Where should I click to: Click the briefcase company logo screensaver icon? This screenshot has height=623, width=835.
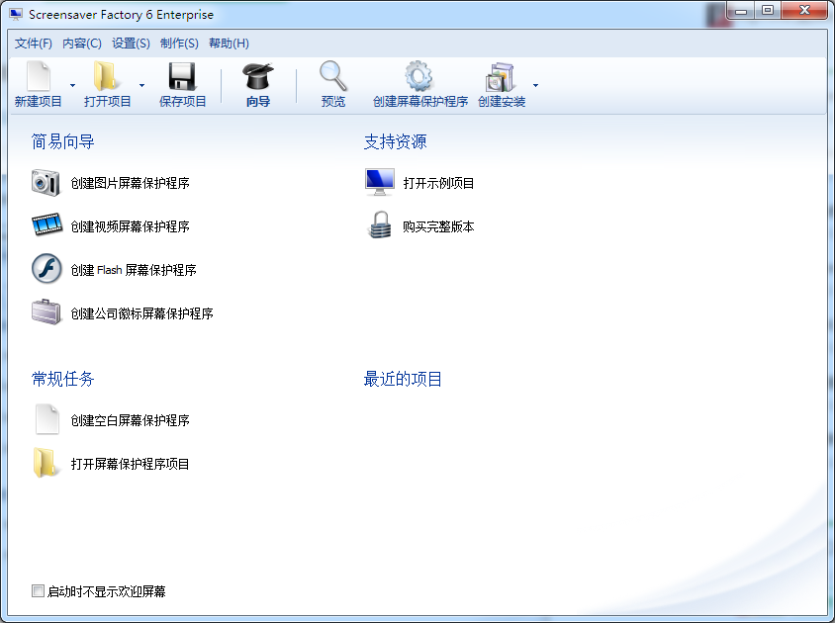tap(46, 312)
